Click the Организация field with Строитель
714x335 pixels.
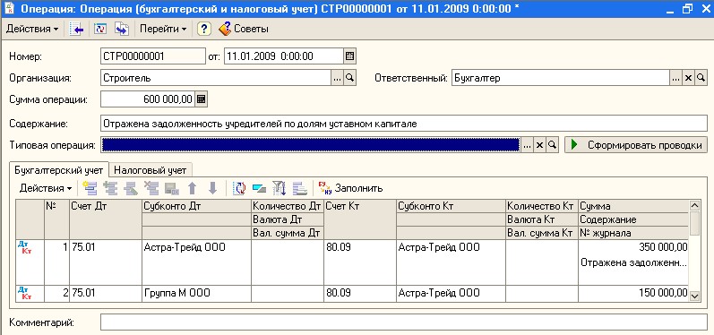[x=215, y=78]
